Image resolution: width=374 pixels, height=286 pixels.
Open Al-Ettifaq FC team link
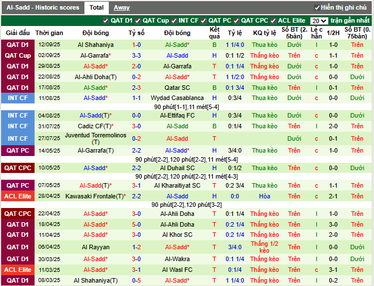[x=177, y=116]
